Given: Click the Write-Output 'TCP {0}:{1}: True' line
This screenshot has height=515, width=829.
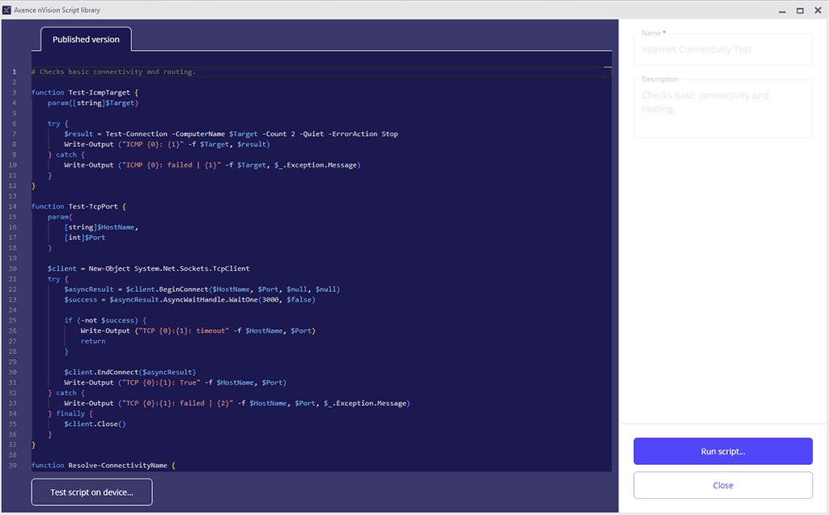Looking at the screenshot, I should (x=175, y=382).
